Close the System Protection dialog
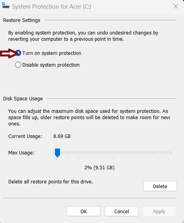Screen dimensions: 184x223 click(x=176, y=6)
